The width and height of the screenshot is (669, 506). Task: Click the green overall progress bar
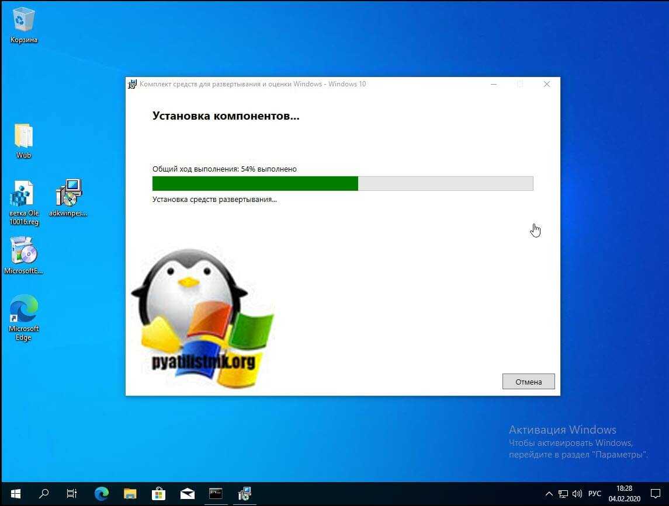[x=342, y=183]
